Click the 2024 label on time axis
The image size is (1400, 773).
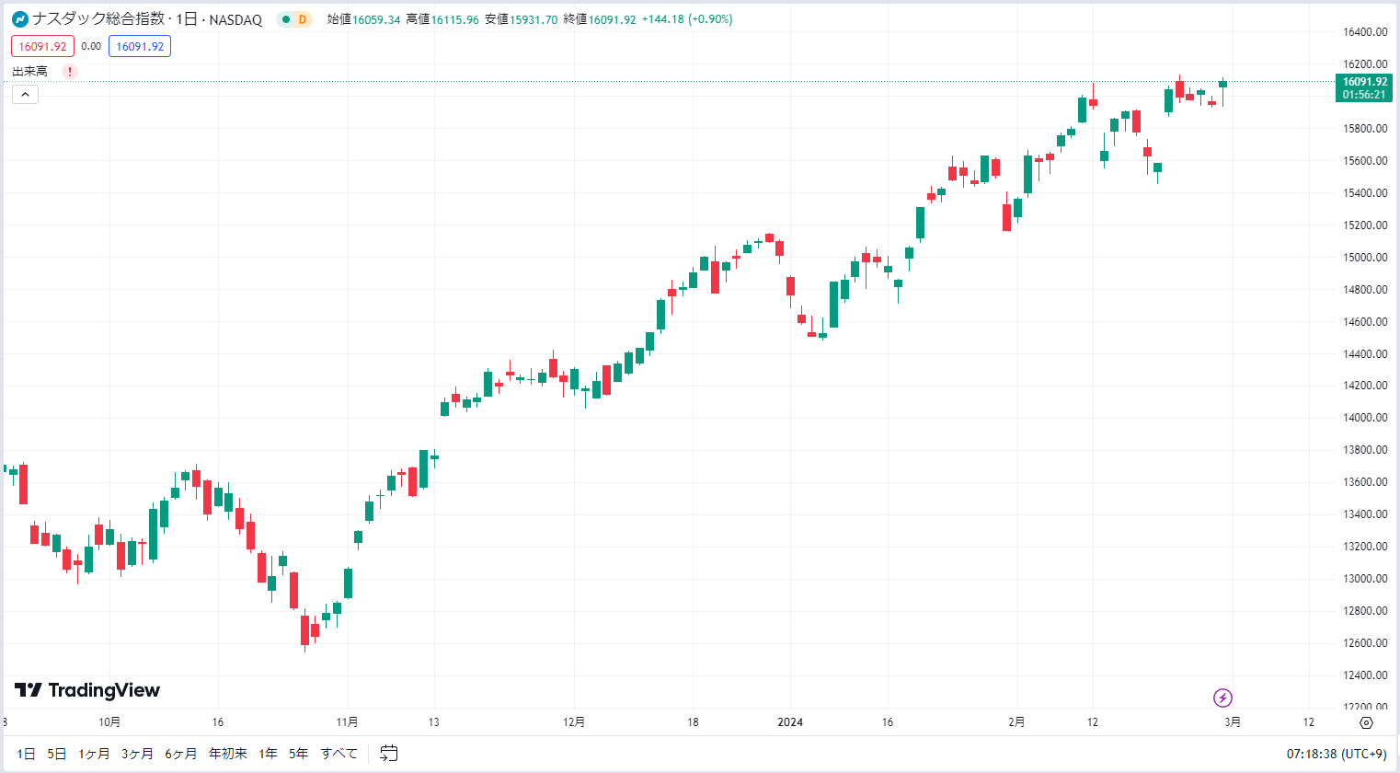point(790,722)
